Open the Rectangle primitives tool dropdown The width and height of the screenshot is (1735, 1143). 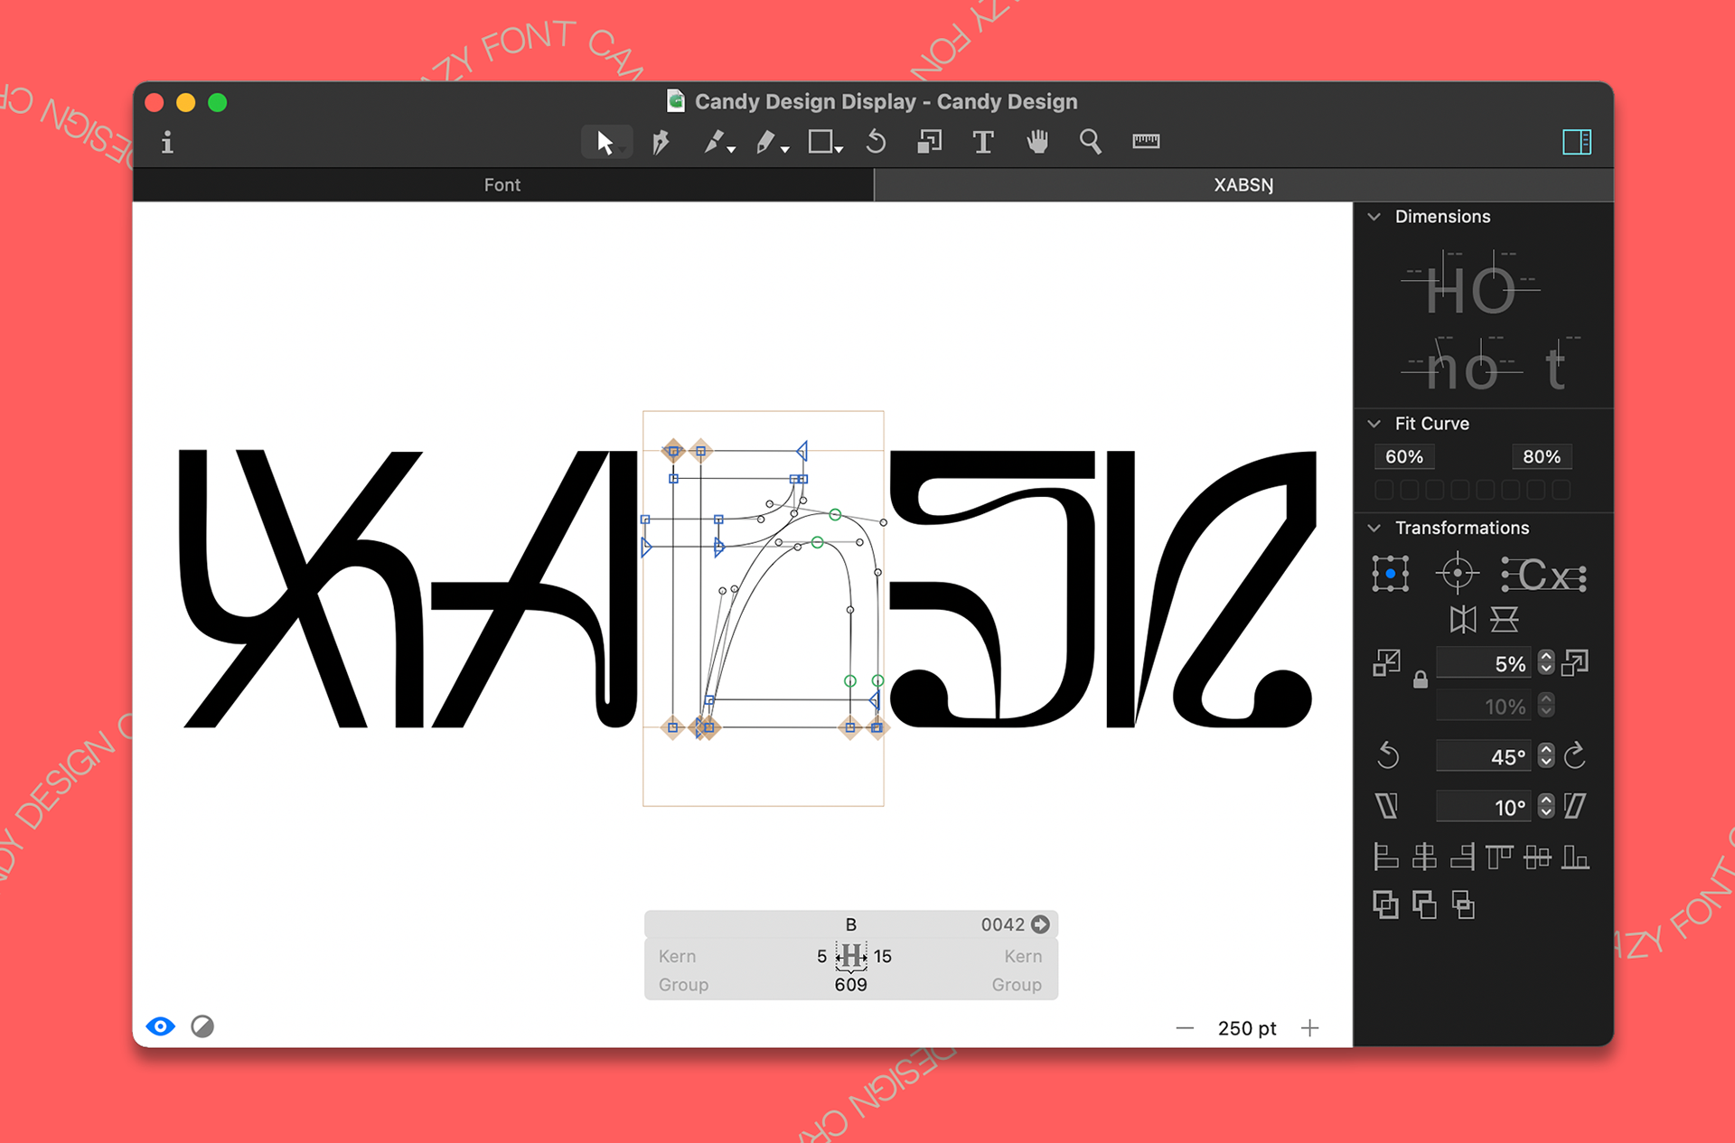point(839,149)
